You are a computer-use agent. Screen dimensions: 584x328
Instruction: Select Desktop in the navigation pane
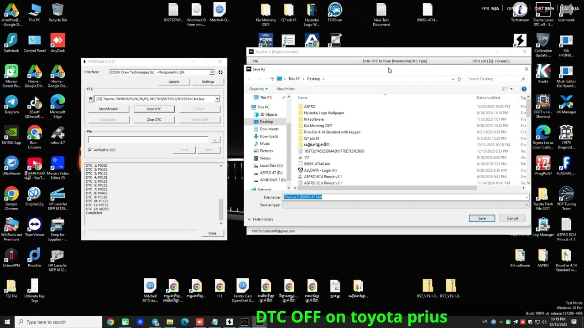(x=266, y=122)
